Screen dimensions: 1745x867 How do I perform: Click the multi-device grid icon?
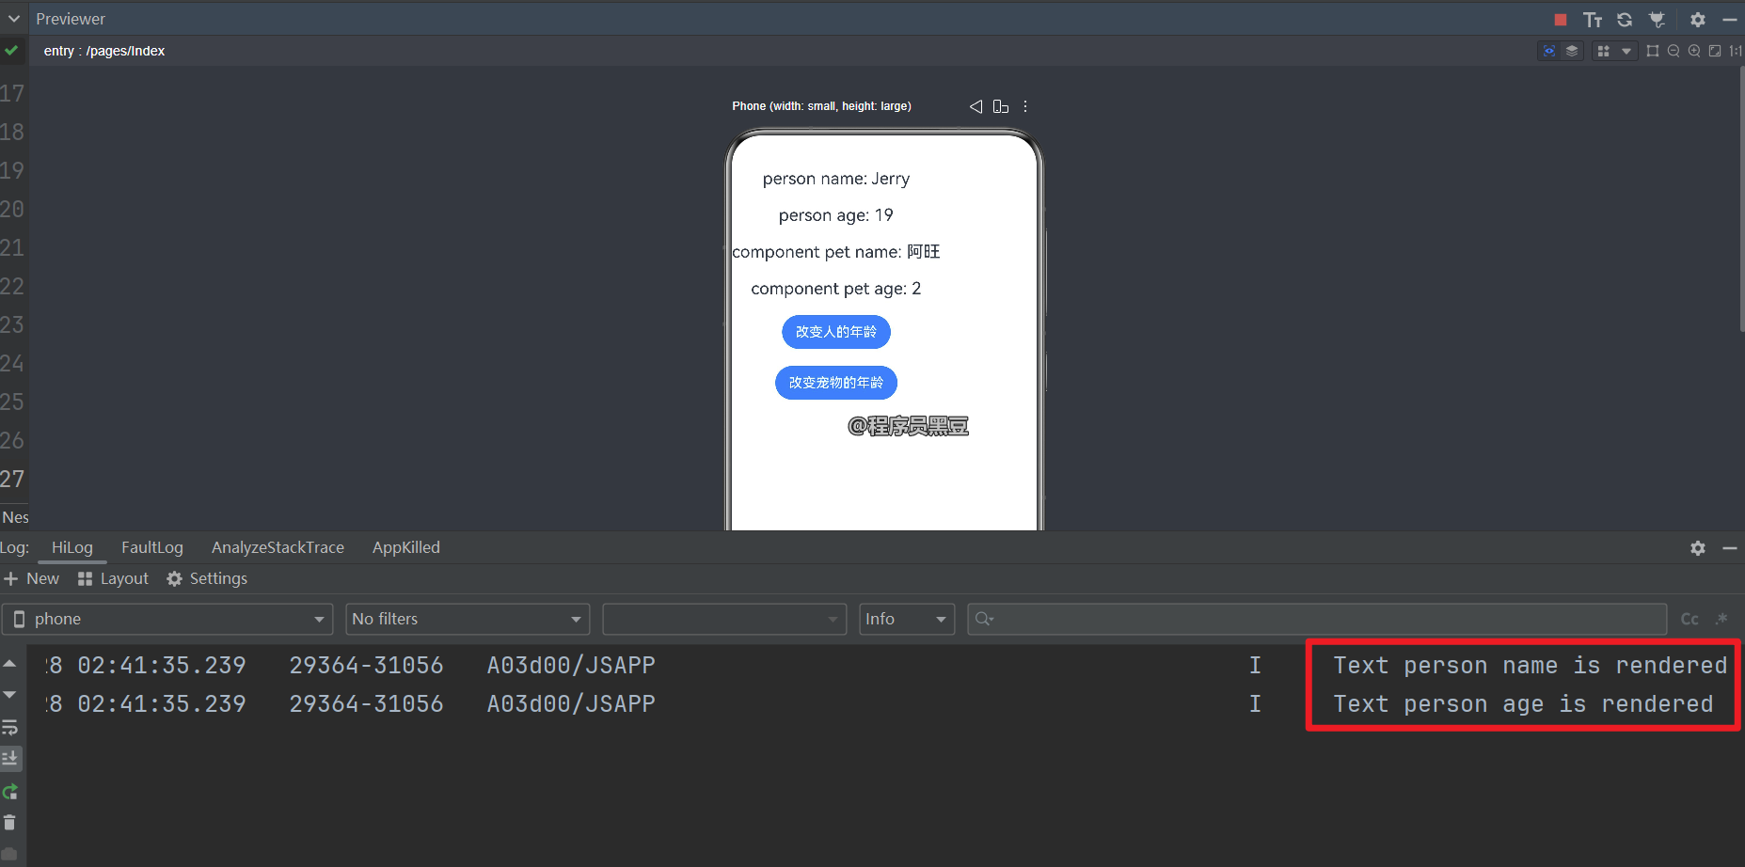1604,51
